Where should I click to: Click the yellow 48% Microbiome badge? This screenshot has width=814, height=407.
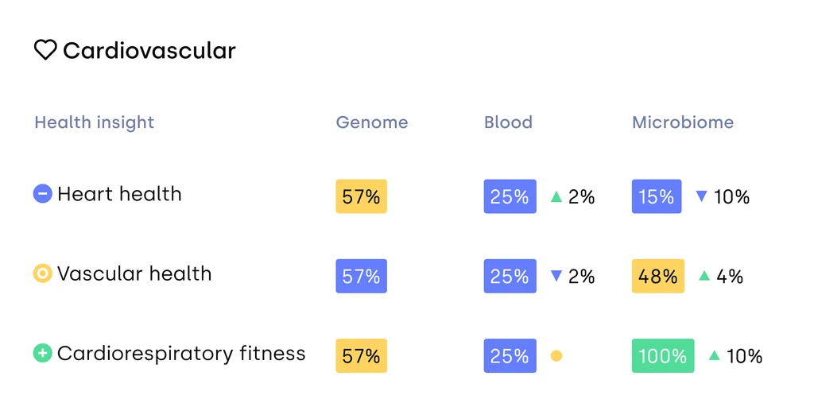(x=657, y=276)
